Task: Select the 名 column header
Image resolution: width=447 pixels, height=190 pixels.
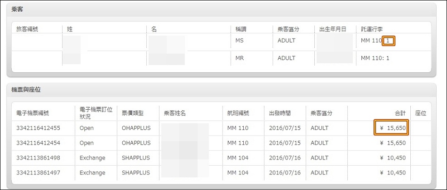Action: click(154, 29)
